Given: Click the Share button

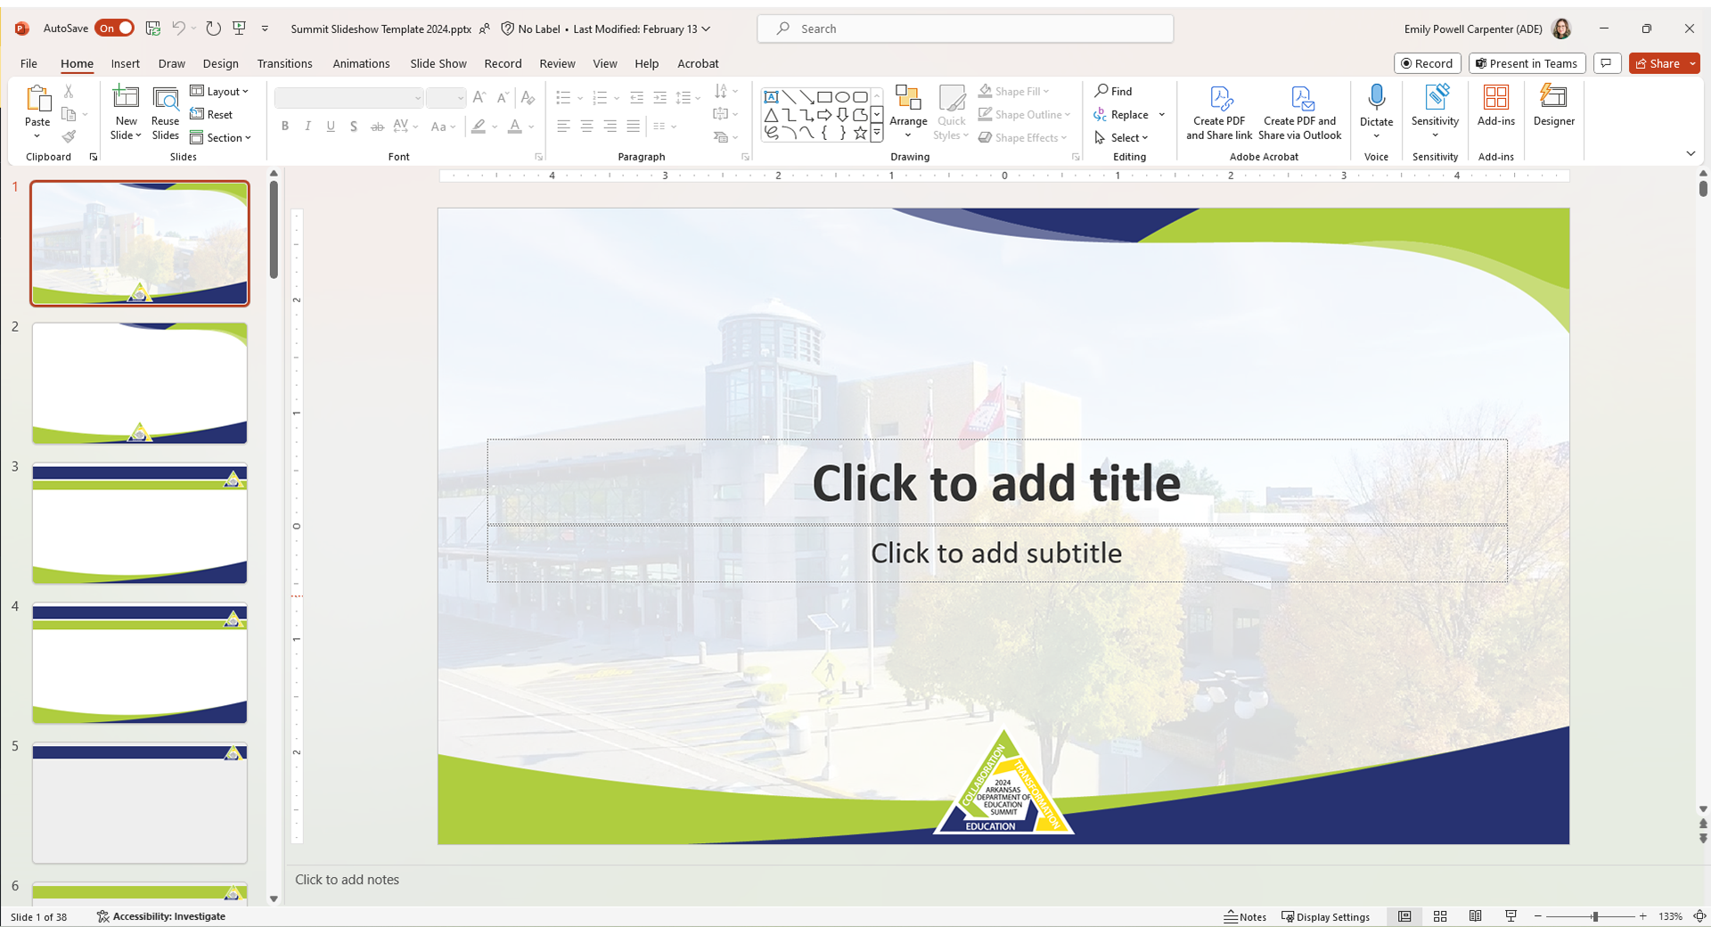Looking at the screenshot, I should (x=1658, y=63).
